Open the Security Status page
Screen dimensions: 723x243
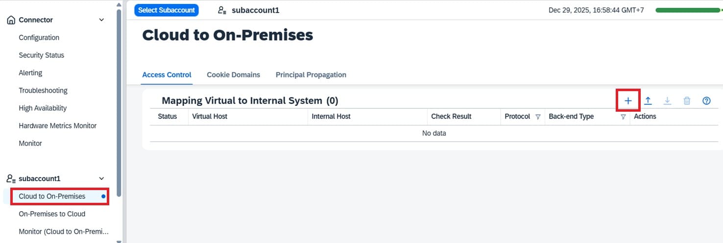41,55
